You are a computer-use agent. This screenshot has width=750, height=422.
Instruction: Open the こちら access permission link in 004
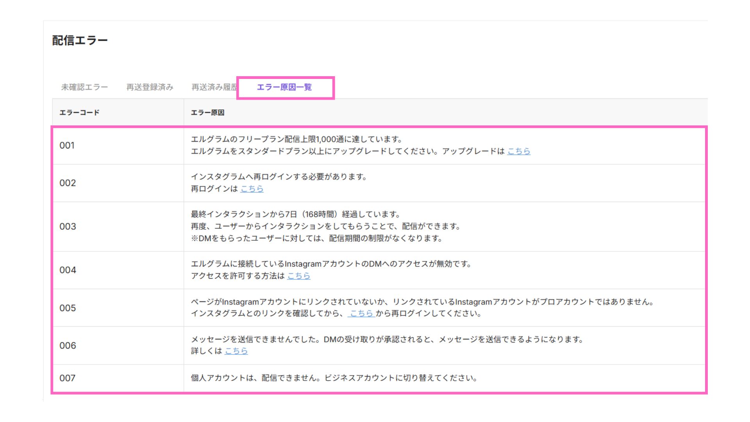click(298, 276)
